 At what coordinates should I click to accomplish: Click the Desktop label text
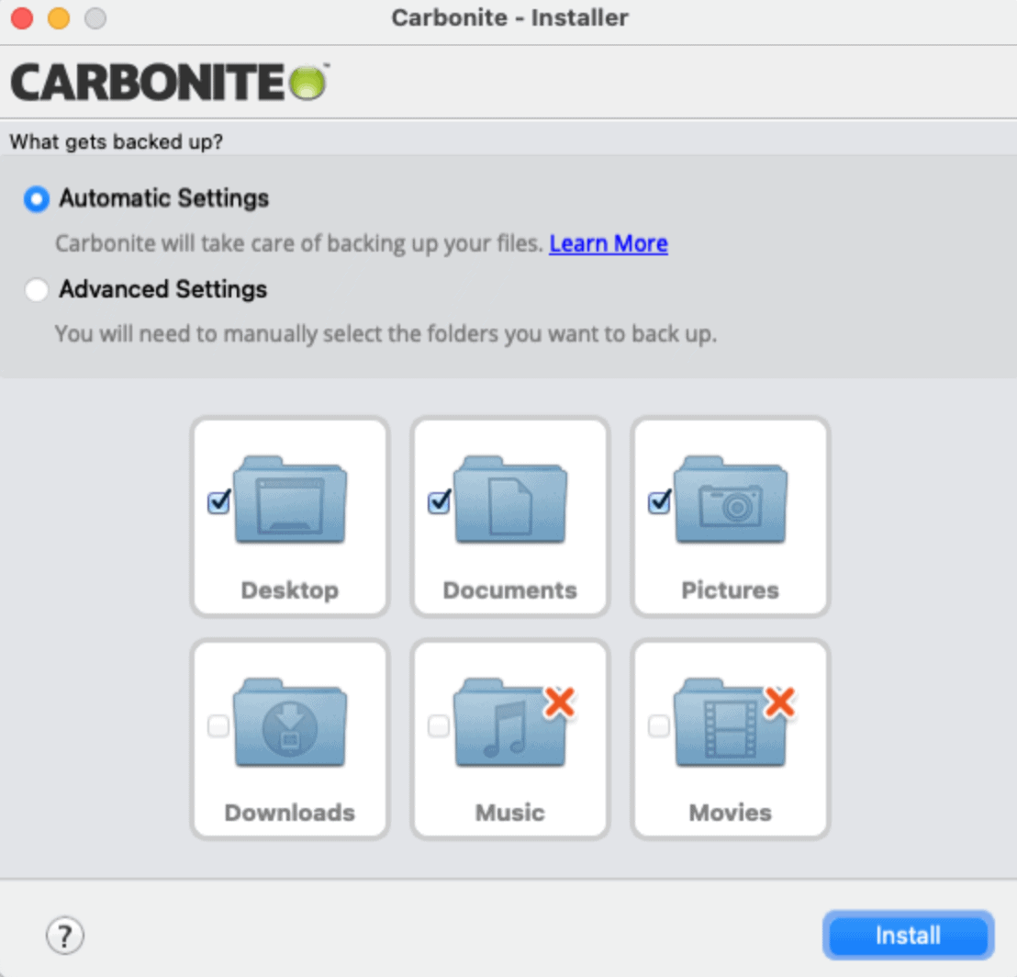290,590
